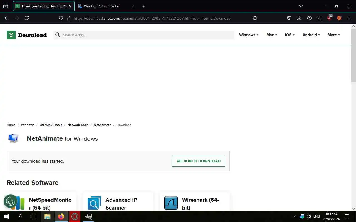Screen dimensions: 356x222
Task: Reload the current page
Action: click(x=27, y=18)
